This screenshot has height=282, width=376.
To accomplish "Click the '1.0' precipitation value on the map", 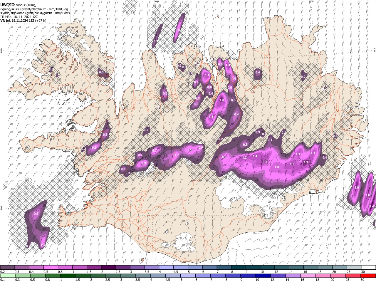I will click(277, 167).
